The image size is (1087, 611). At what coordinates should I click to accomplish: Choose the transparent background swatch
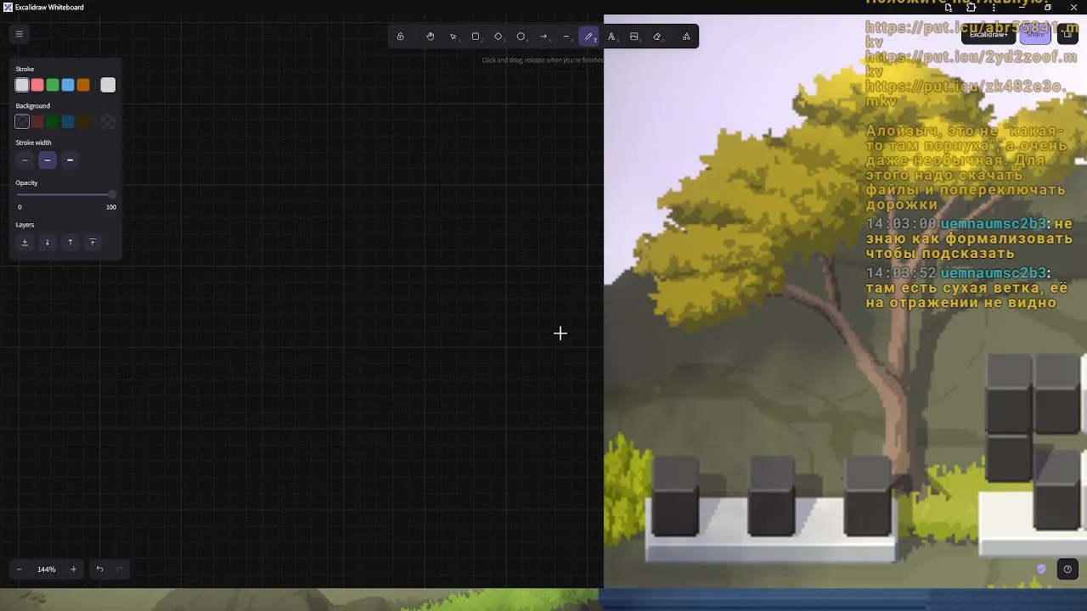click(22, 122)
